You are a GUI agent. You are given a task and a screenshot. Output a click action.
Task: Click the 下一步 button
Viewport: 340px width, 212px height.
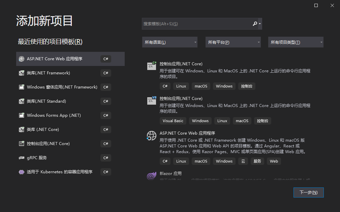click(x=308, y=192)
